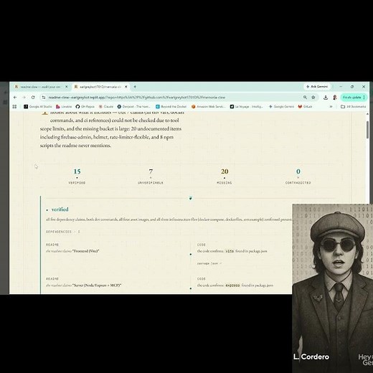Click the 7 unverifiable counter
373x373 pixels.
pos(151,176)
